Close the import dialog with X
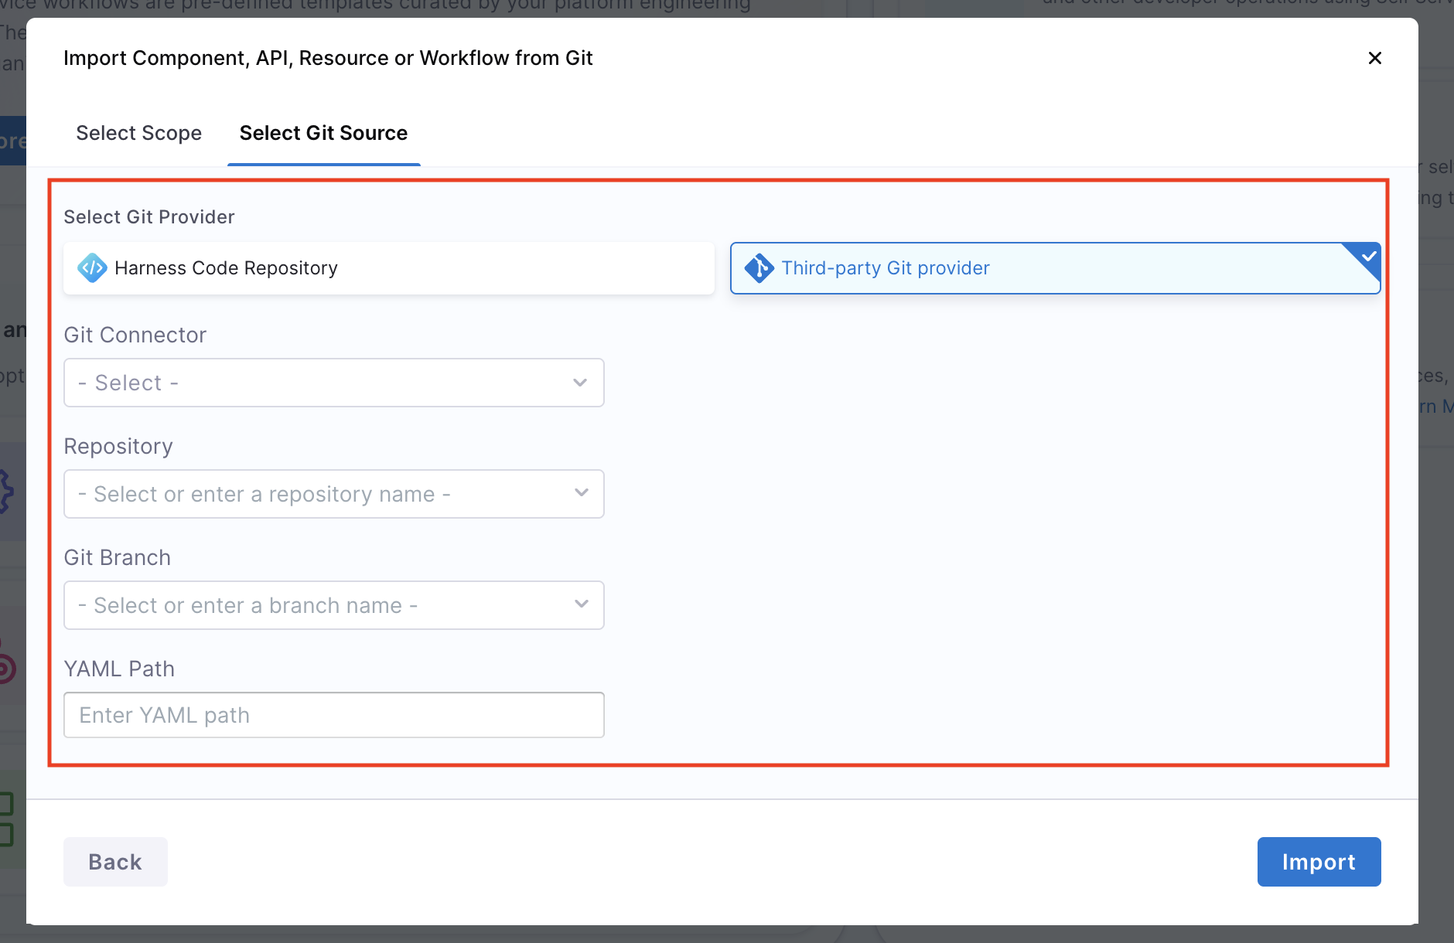 [x=1374, y=58]
